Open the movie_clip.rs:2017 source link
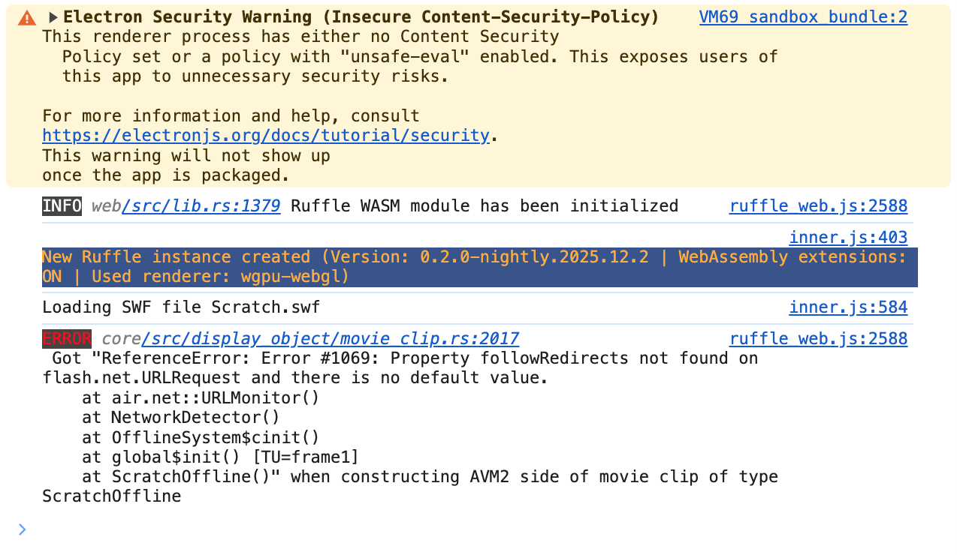 pos(329,339)
